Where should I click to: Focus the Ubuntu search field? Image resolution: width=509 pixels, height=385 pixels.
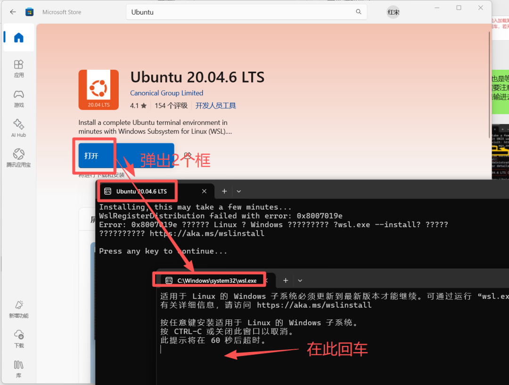[246, 12]
